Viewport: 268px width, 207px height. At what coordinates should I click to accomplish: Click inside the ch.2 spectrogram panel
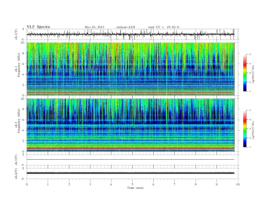pos(130,125)
